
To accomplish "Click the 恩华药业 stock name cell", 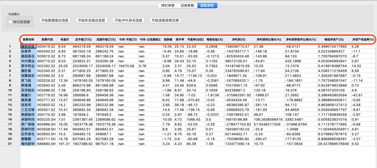I will pos(29,66).
